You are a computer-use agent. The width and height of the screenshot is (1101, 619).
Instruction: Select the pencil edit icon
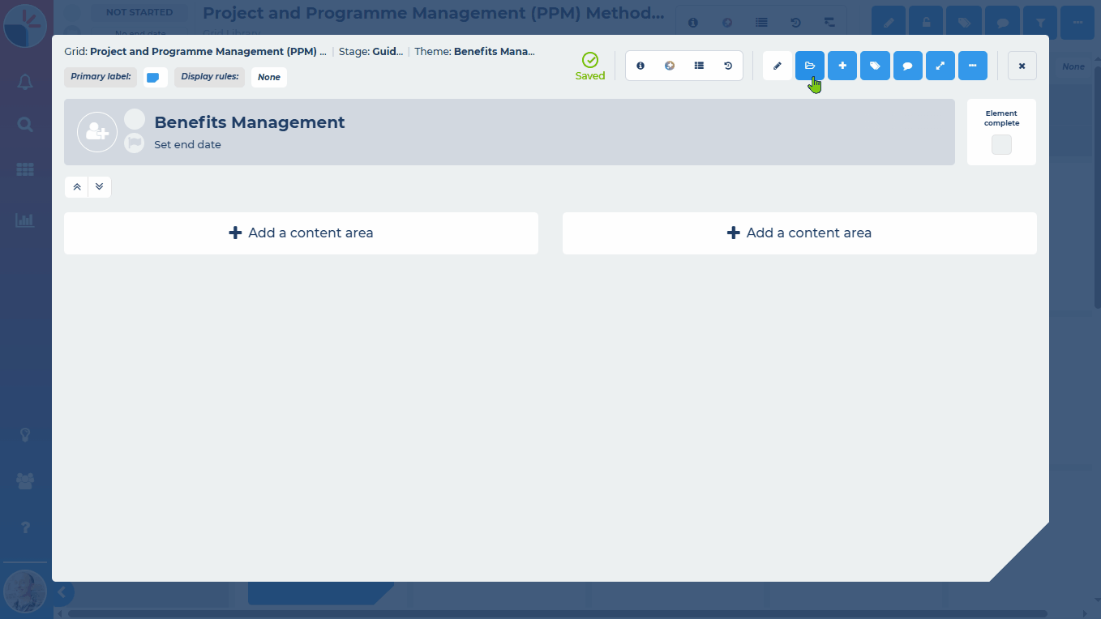(x=777, y=66)
